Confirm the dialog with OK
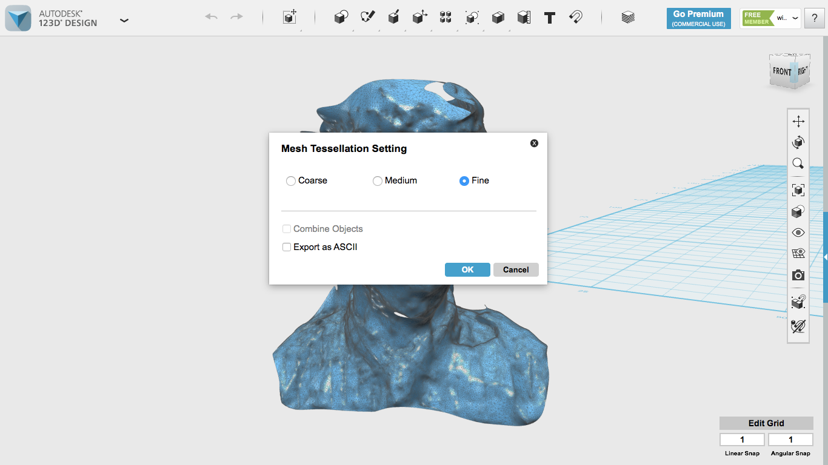 (467, 269)
